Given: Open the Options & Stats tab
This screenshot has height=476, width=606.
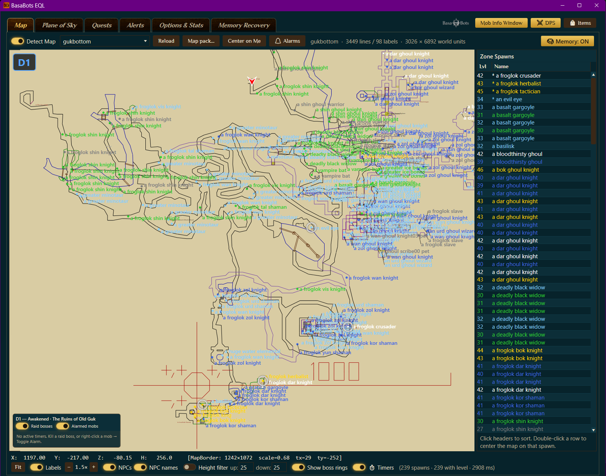Looking at the screenshot, I should pos(181,25).
